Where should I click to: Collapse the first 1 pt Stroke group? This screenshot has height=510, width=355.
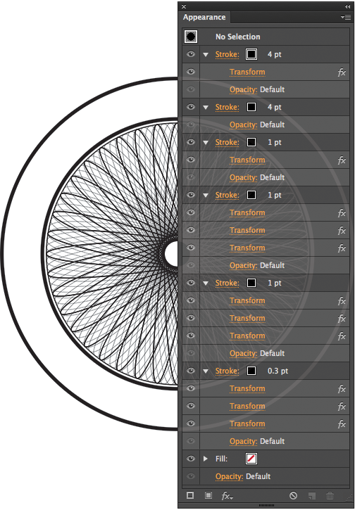(x=206, y=143)
